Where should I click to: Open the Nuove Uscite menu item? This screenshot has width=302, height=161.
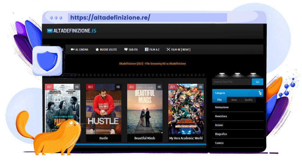106,50
